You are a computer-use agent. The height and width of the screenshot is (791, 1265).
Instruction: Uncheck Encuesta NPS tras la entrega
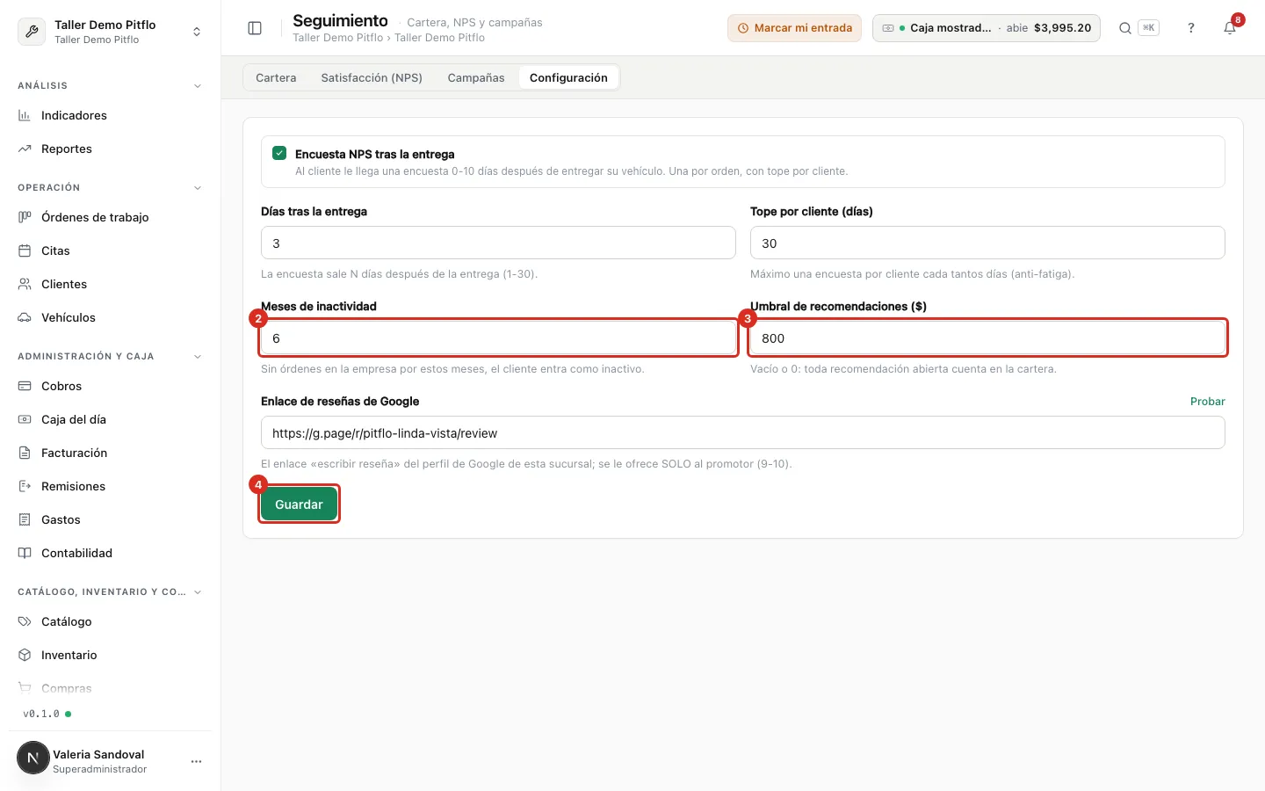click(x=279, y=153)
